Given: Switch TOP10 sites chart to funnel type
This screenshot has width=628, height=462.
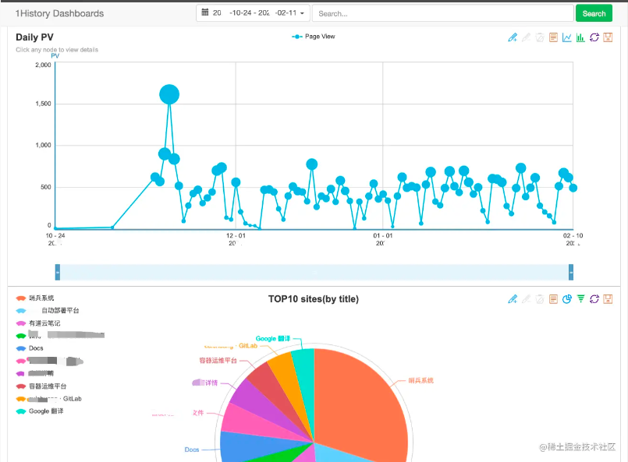Looking at the screenshot, I should [x=580, y=299].
